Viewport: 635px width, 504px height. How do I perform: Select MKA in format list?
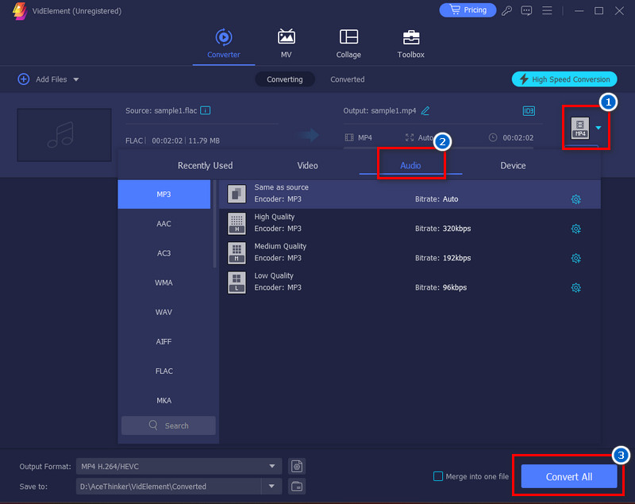click(x=164, y=400)
